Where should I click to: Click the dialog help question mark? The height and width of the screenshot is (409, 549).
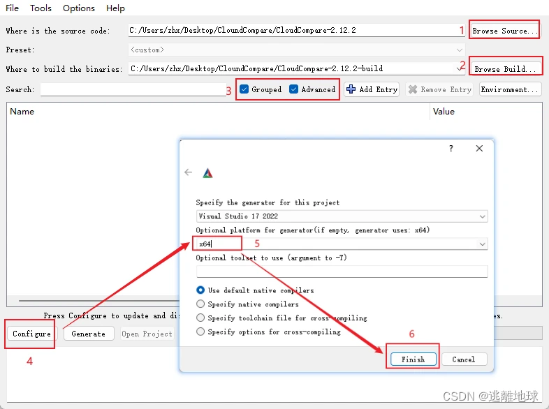[451, 149]
